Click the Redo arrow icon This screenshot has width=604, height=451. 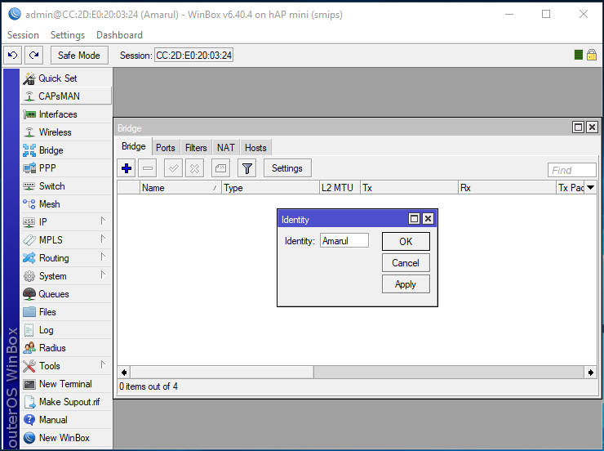pos(34,55)
